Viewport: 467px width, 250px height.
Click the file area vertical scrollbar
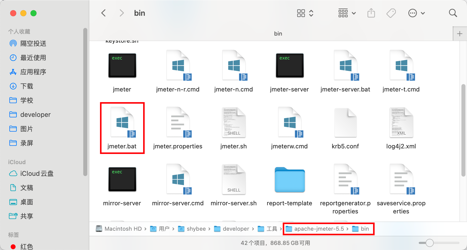click(x=463, y=130)
